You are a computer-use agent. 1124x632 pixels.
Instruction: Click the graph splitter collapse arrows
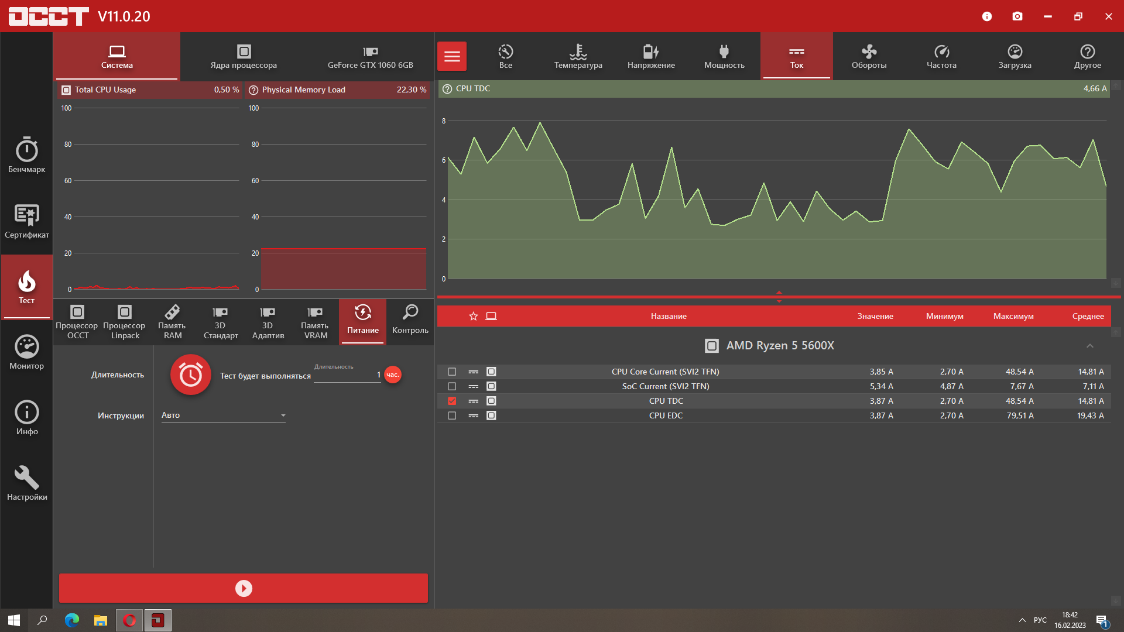779,297
